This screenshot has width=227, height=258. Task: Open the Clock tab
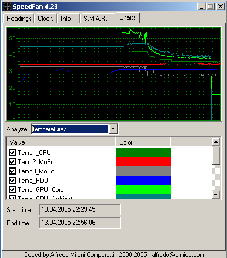pyautogui.click(x=45, y=19)
